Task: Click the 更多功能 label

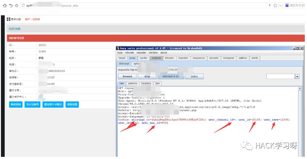Action: (x=16, y=19)
